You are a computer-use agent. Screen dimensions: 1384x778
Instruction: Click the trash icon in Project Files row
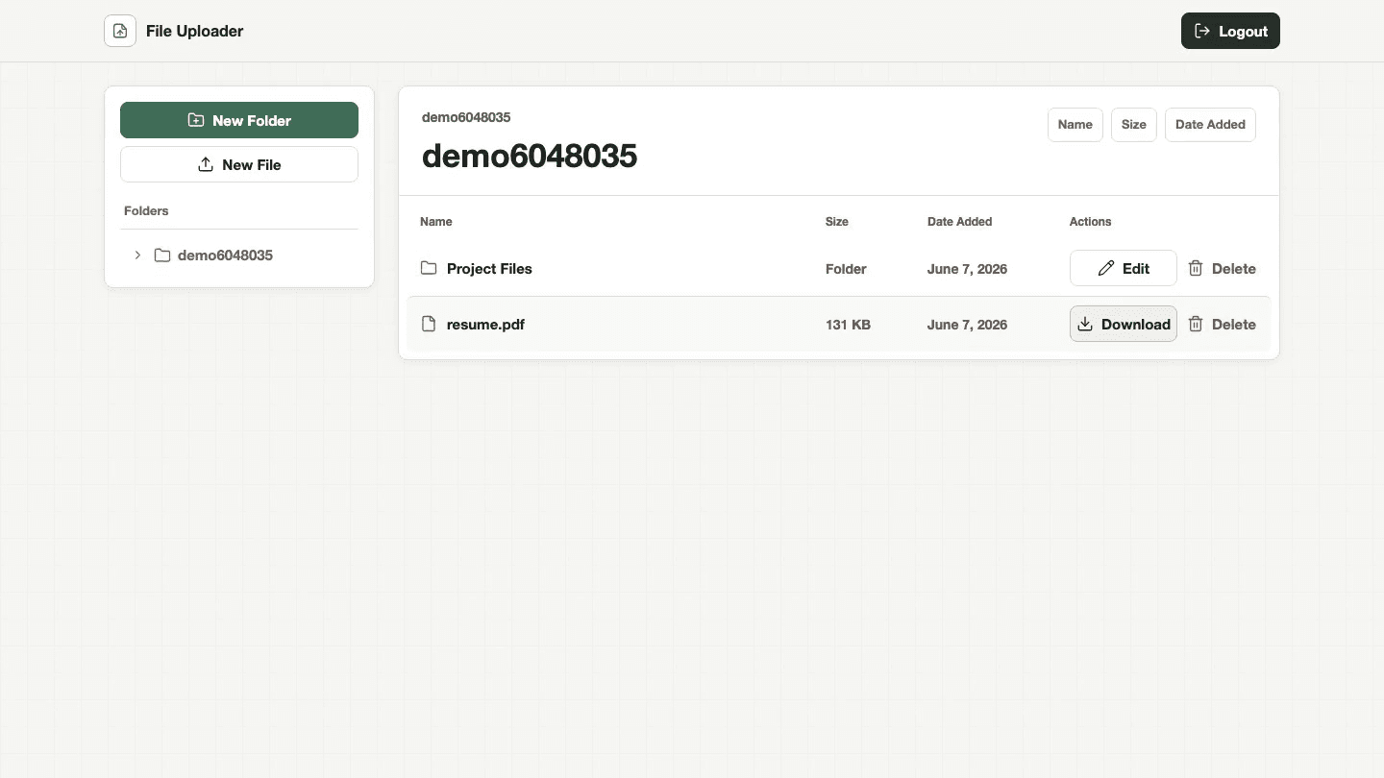click(x=1196, y=269)
